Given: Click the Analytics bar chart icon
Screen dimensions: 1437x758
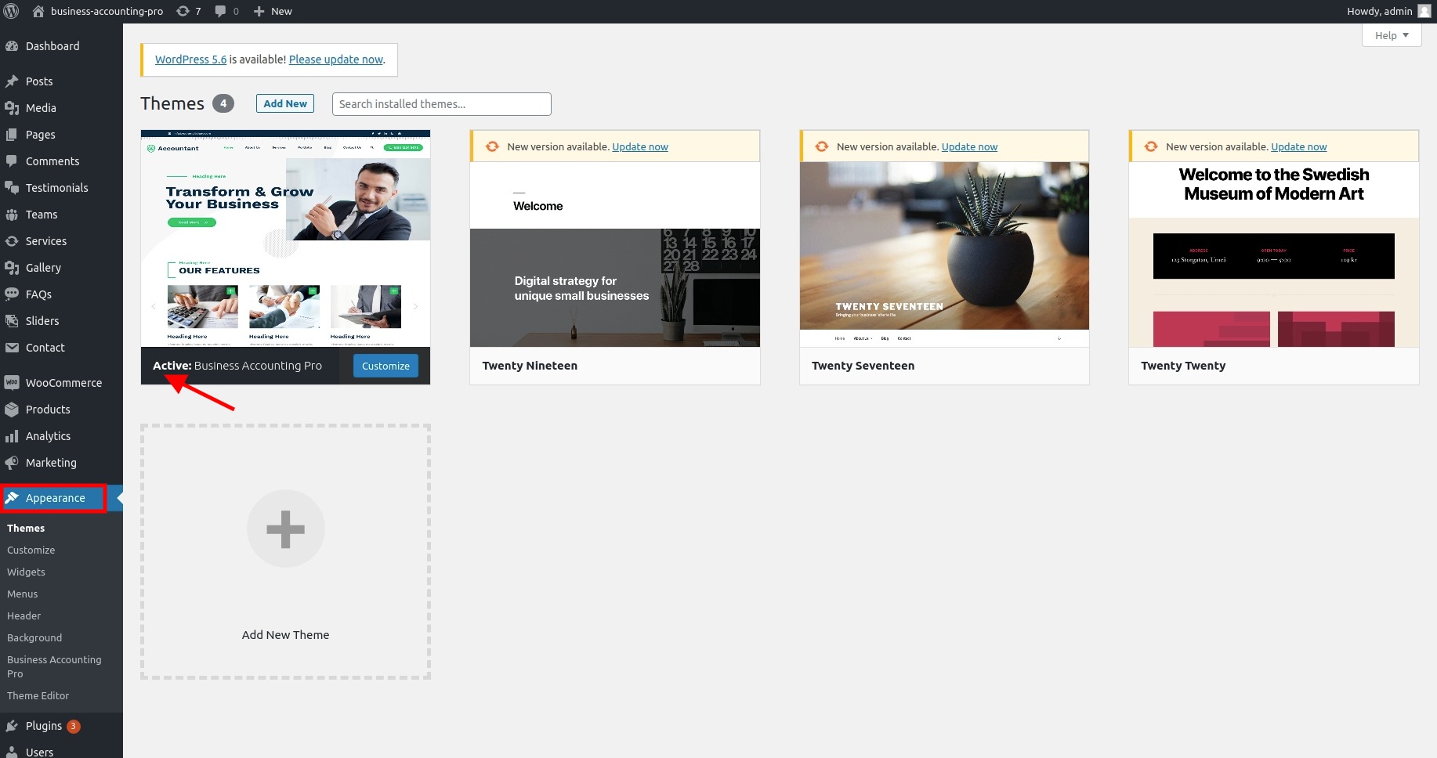Looking at the screenshot, I should coord(12,436).
